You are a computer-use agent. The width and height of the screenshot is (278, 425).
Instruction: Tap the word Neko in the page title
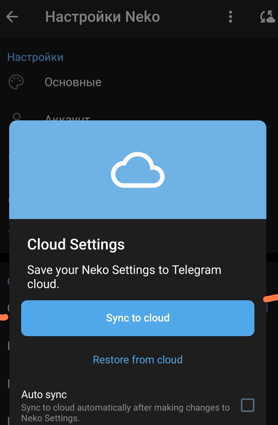pos(143,17)
